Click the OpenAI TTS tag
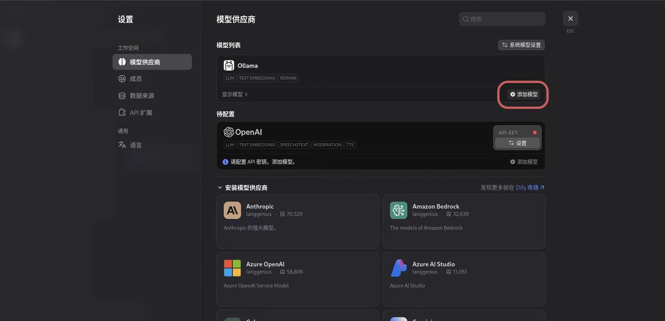 pyautogui.click(x=350, y=145)
